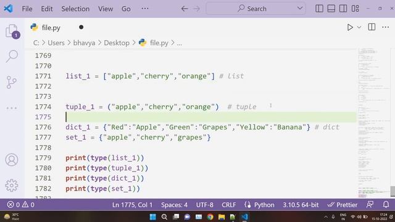Click the VS Code logo icon
The image size is (395, 222).
pos(8,9)
